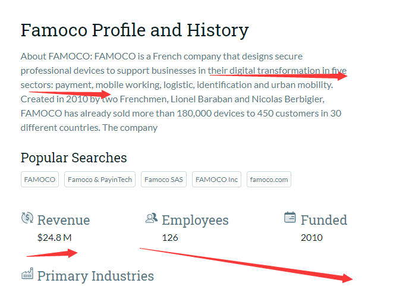Click the Popular Searches heading
This screenshot has height=286, width=403.
[x=74, y=158]
